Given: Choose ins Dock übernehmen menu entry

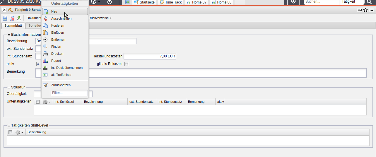Looking at the screenshot, I should (x=65, y=68).
